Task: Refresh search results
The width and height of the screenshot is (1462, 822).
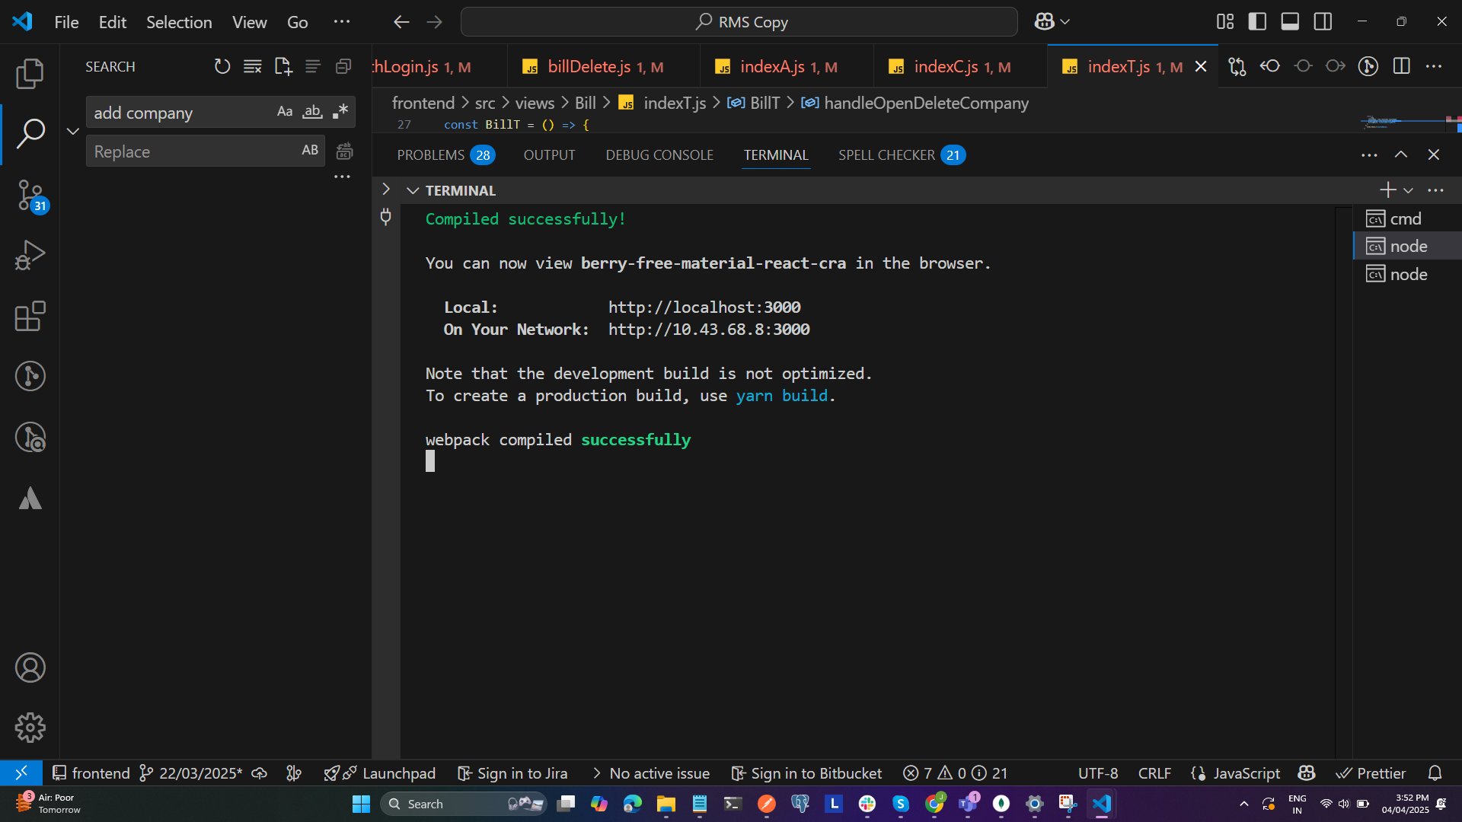Action: 222,67
